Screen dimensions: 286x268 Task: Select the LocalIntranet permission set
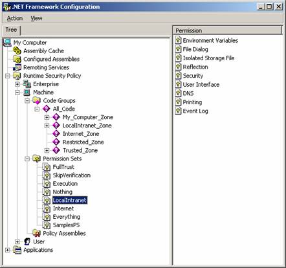coord(70,200)
